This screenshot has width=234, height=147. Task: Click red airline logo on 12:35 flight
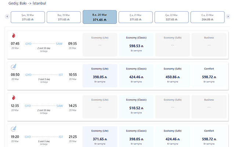tap(14, 98)
